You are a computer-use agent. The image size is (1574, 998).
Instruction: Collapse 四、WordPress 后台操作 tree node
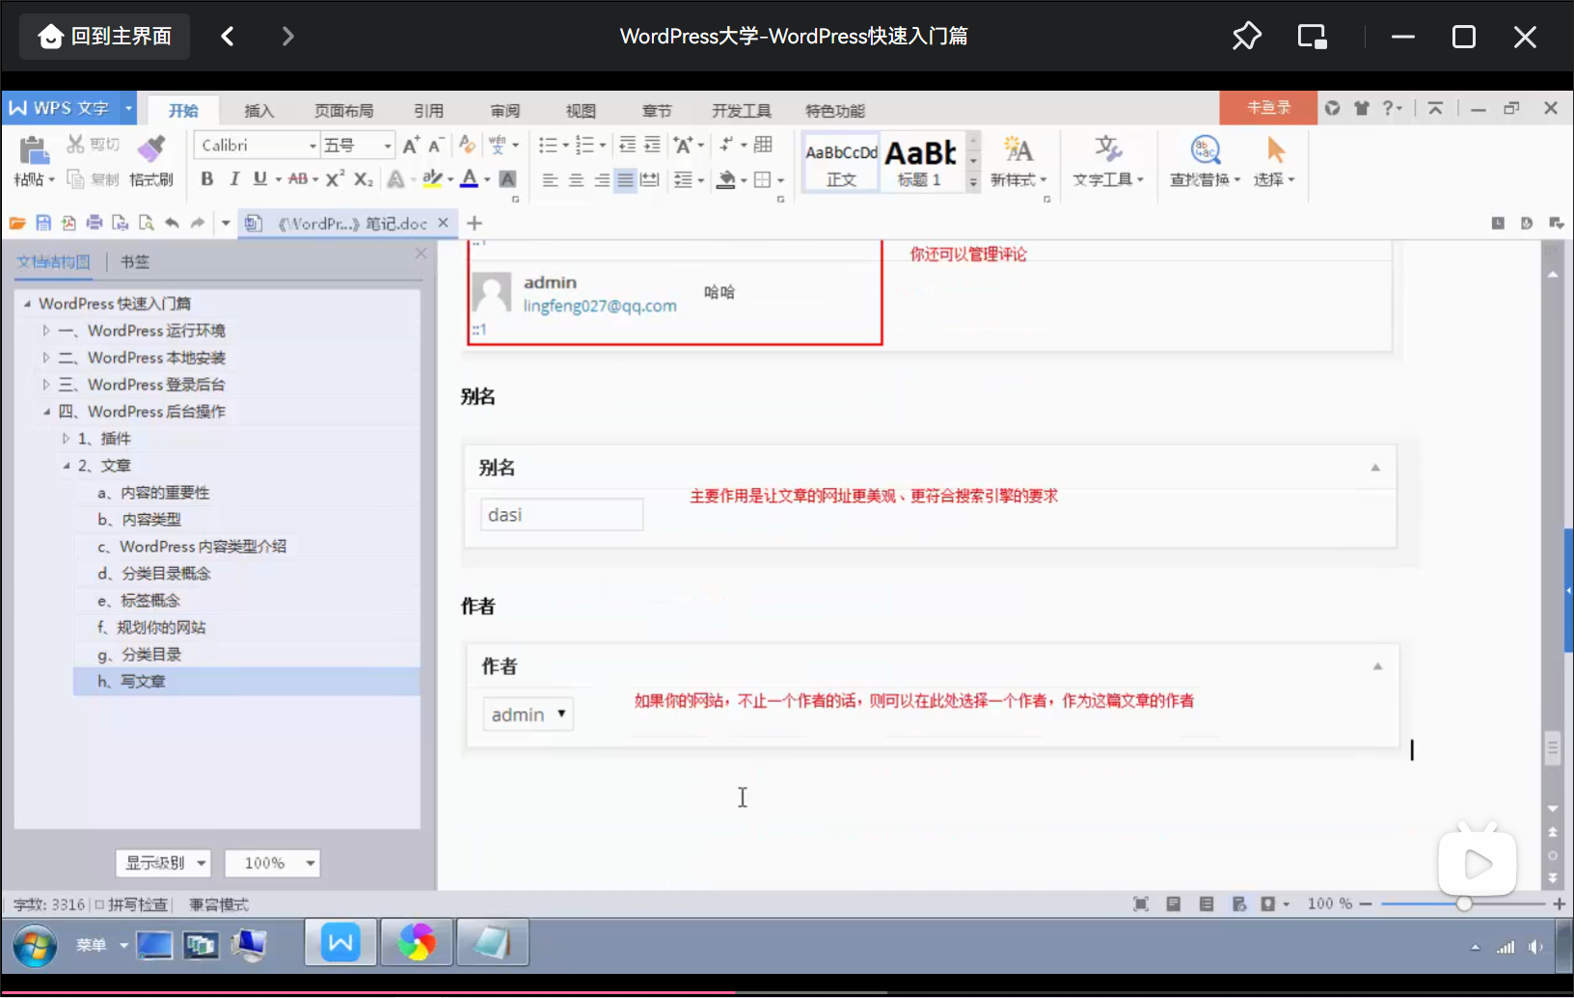(45, 412)
